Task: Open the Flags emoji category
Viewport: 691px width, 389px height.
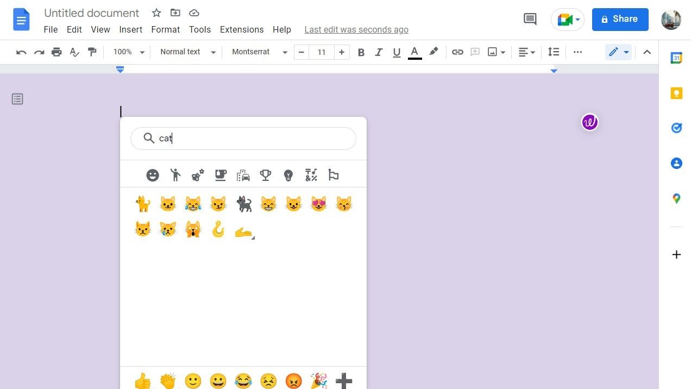Action: coord(333,175)
